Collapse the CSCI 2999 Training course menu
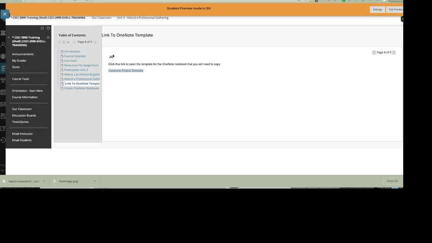The image size is (432, 243). tap(9, 37)
